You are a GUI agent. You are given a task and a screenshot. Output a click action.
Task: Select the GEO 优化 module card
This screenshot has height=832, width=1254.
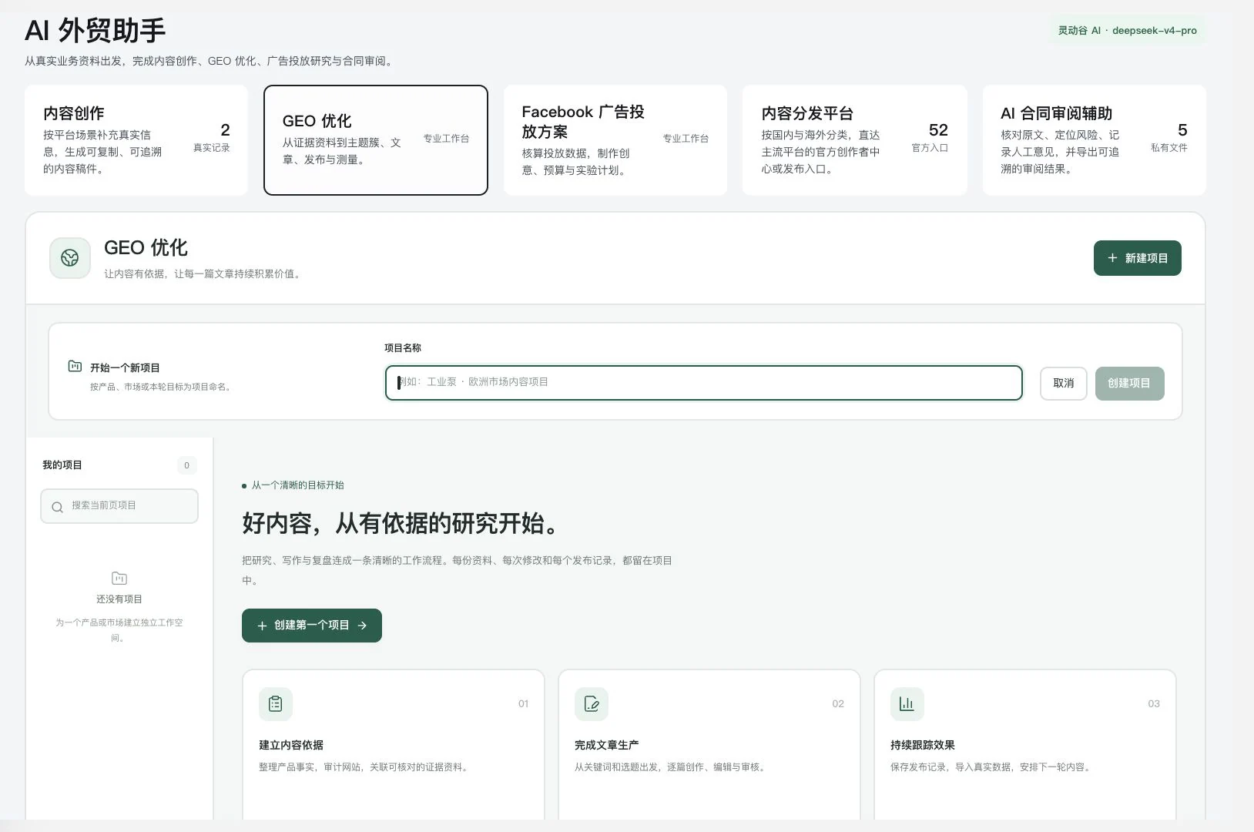click(376, 140)
